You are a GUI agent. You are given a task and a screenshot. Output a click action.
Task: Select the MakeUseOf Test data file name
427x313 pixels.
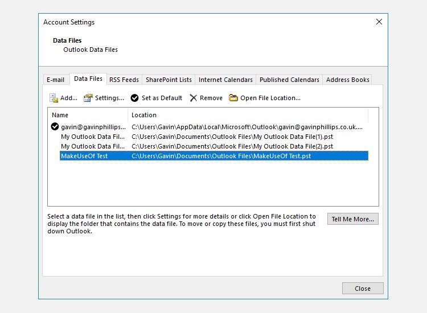coord(84,156)
